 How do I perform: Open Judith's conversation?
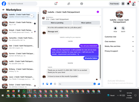pyautogui.click(x=19, y=62)
